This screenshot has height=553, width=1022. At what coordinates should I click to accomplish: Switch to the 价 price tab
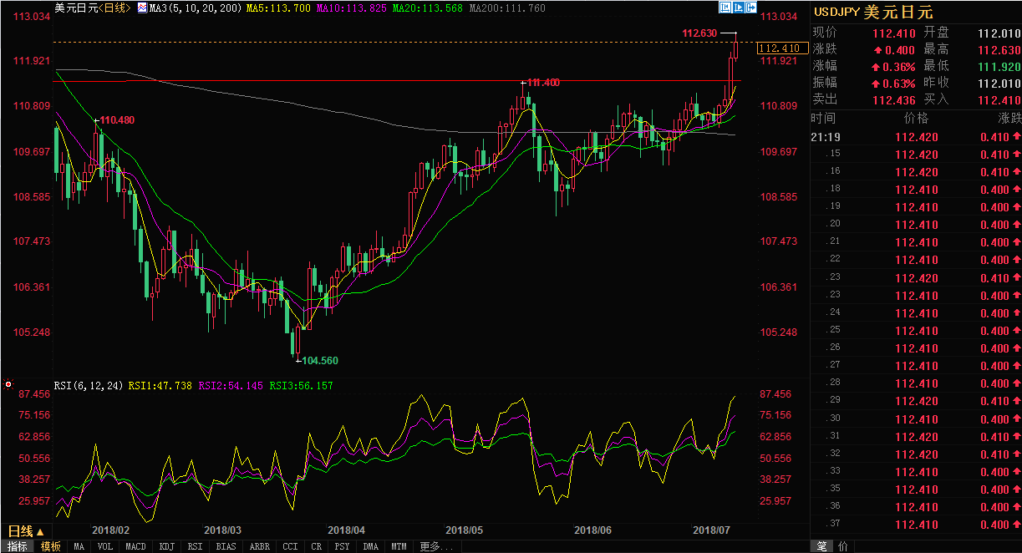point(842,546)
